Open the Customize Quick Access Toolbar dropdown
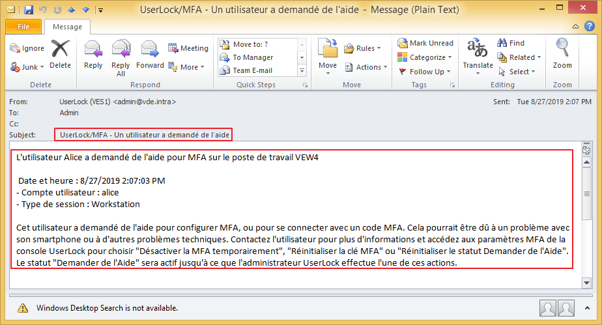The height and width of the screenshot is (325, 602). 100,10
